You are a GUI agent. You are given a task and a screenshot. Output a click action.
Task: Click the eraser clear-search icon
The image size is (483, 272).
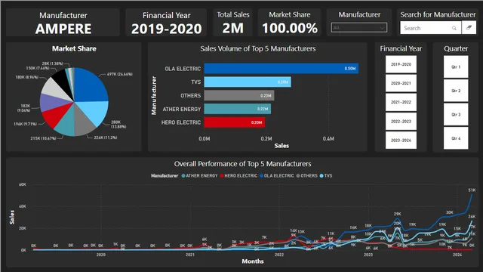[x=469, y=28]
